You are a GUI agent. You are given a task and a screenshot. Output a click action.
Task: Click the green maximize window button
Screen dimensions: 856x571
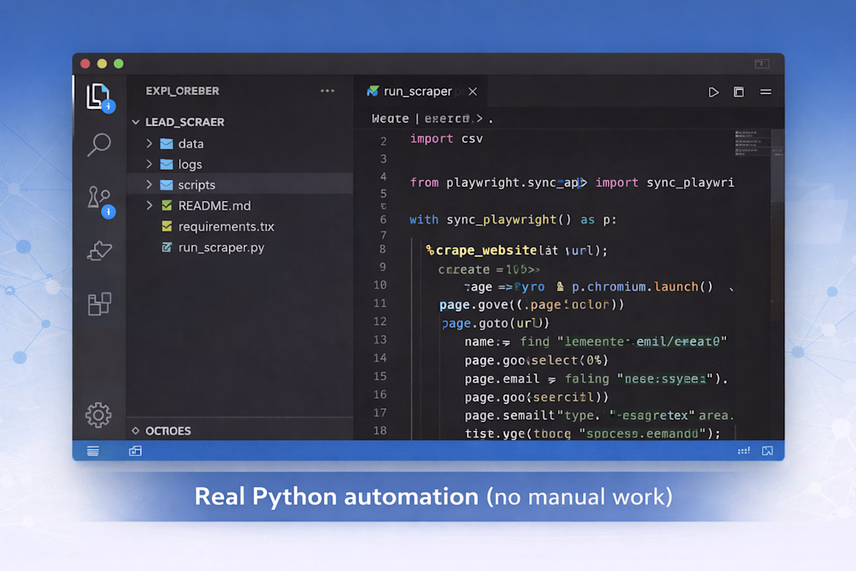(118, 64)
